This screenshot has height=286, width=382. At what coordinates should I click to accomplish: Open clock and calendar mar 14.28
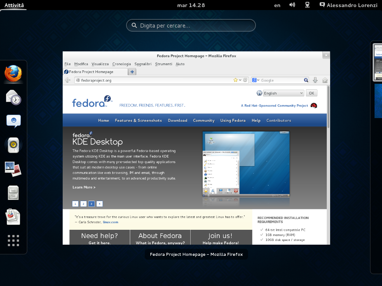coord(191,5)
